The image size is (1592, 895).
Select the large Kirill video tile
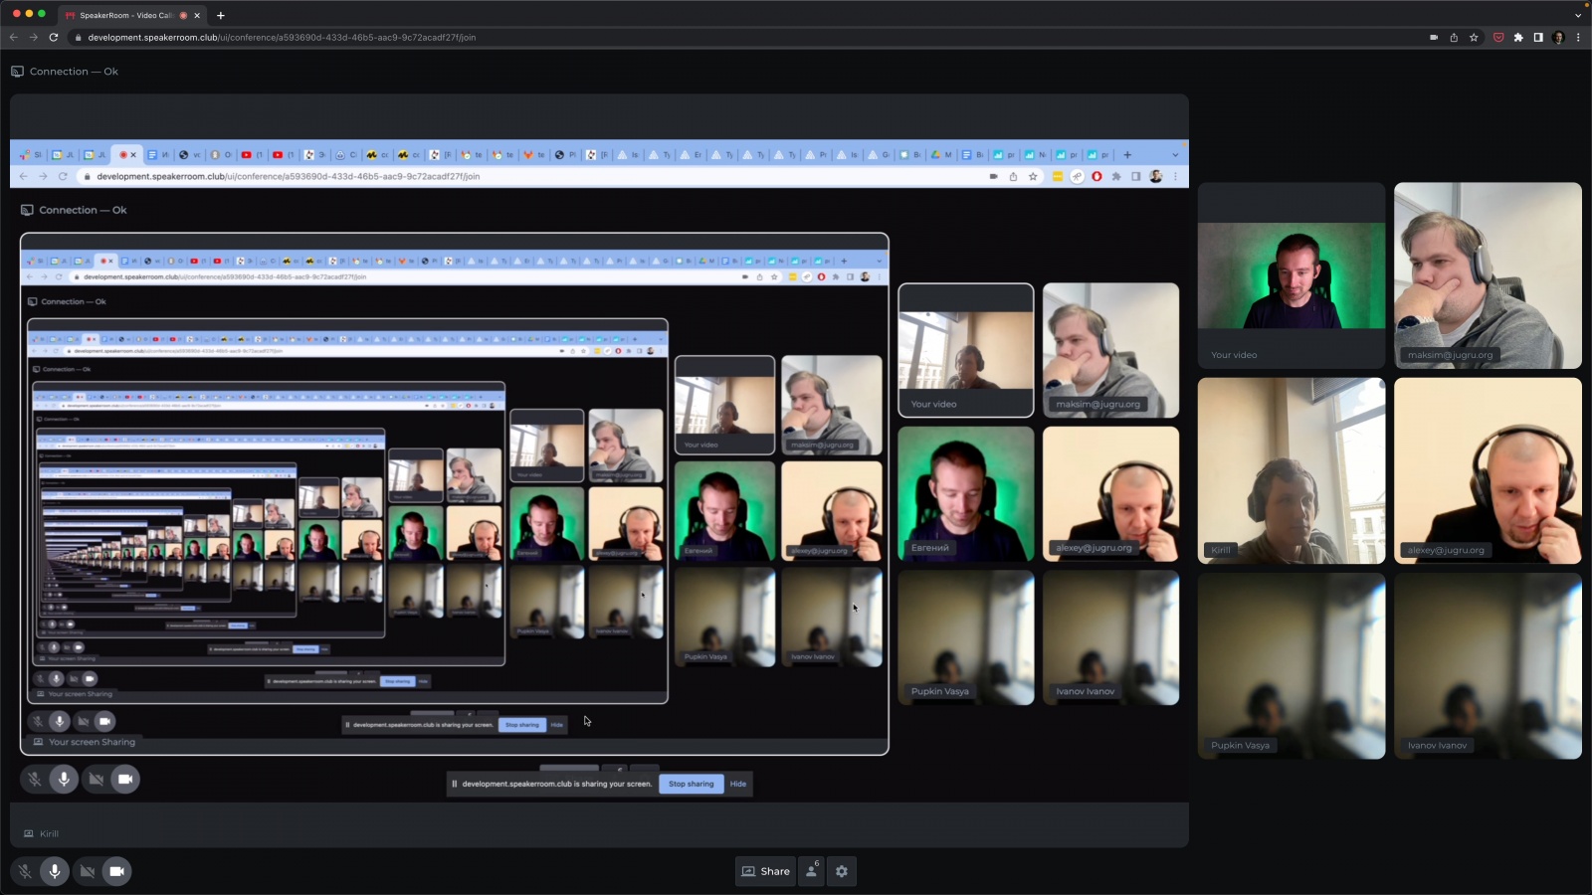[1292, 470]
